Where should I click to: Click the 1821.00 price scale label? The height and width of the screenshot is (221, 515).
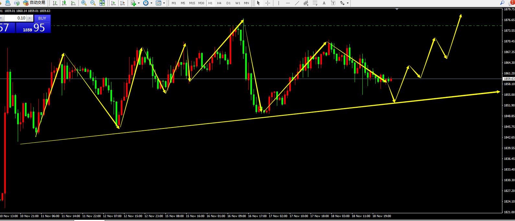point(509,212)
